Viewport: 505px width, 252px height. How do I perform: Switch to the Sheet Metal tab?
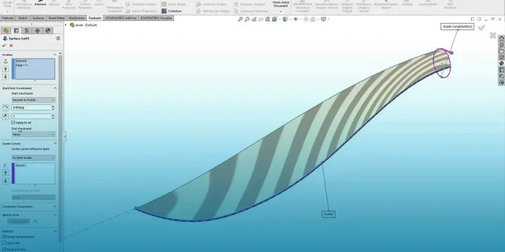pos(57,18)
